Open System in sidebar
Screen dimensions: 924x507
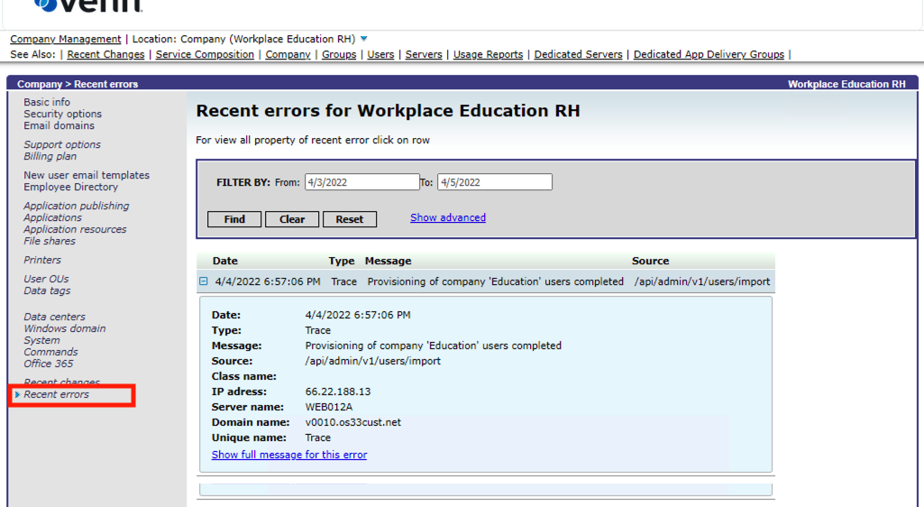coord(41,340)
